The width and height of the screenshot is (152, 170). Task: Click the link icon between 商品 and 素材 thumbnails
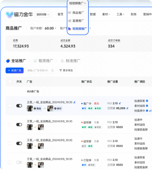coord(45,108)
